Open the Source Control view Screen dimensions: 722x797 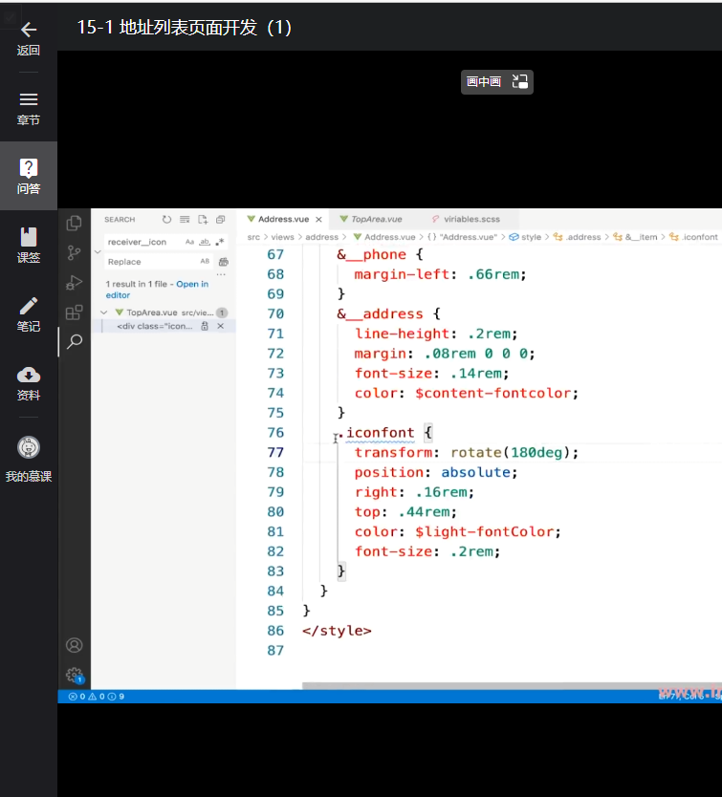(75, 252)
